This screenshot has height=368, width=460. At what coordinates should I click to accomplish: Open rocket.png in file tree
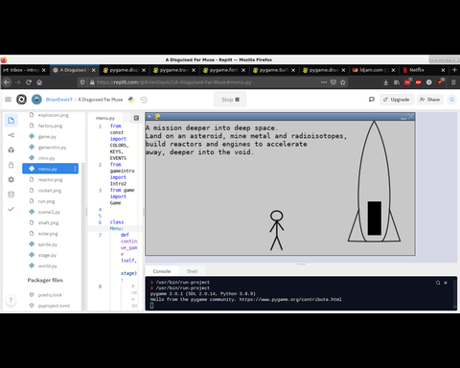point(51,191)
